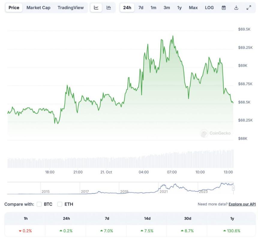Select the Price tab
This screenshot has width=258, height=239.
pyautogui.click(x=14, y=7)
